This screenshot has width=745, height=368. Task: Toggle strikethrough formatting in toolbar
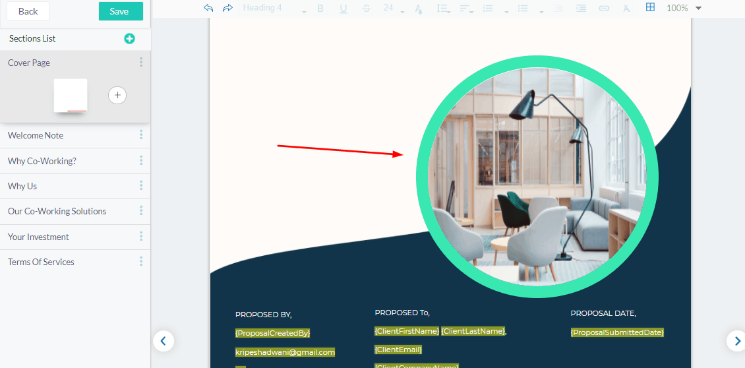pos(366,8)
